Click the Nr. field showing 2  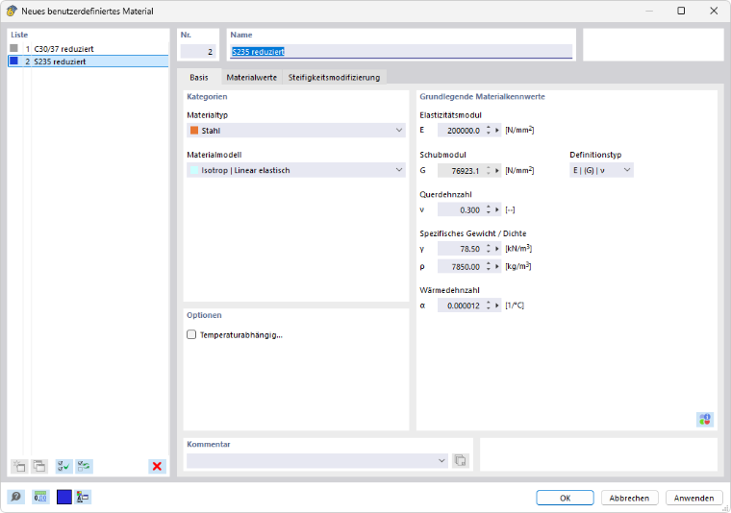point(198,51)
